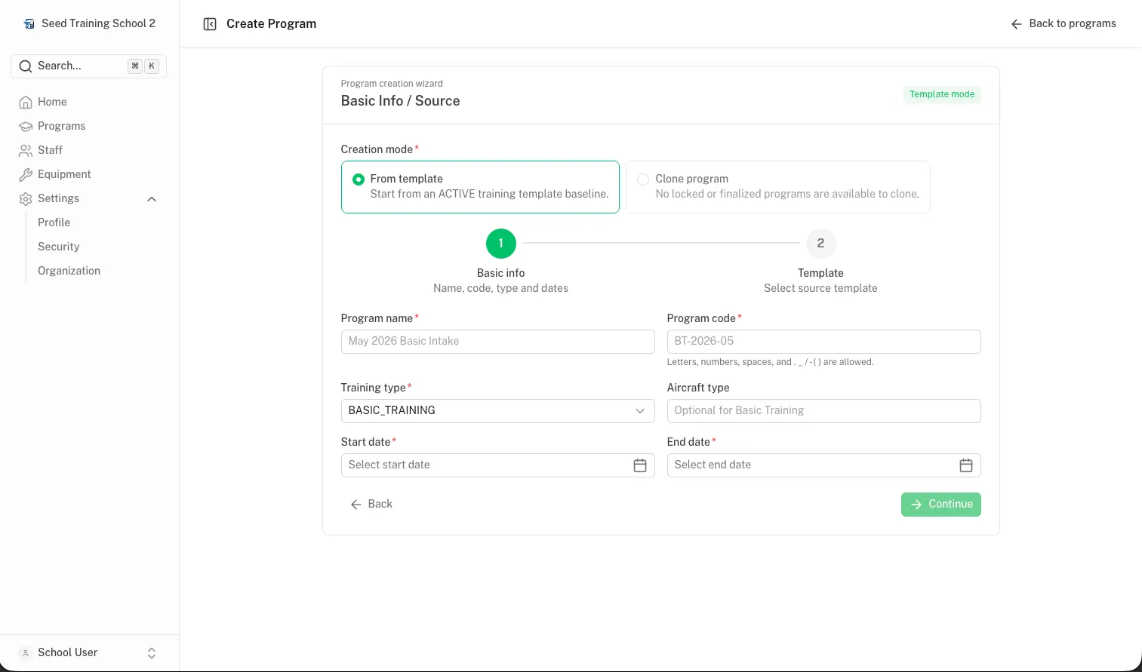This screenshot has height=672, width=1142.
Task: Expand the School User account switcher
Action: 152,653
